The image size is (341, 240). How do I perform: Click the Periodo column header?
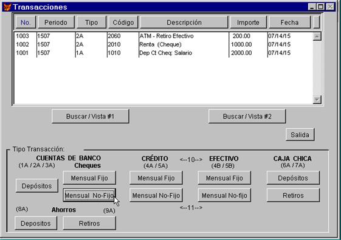coord(56,22)
